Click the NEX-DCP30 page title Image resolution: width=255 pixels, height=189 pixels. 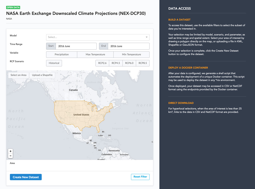pos(76,13)
